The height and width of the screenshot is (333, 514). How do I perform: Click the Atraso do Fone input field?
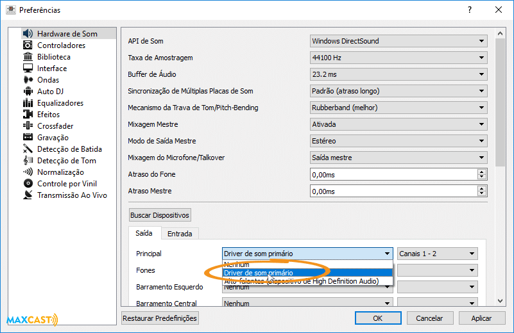pos(393,174)
